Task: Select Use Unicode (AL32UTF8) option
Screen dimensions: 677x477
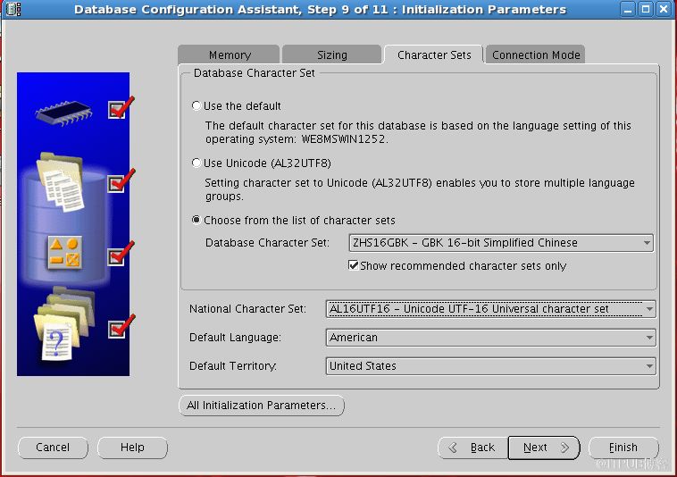Action: 196,163
